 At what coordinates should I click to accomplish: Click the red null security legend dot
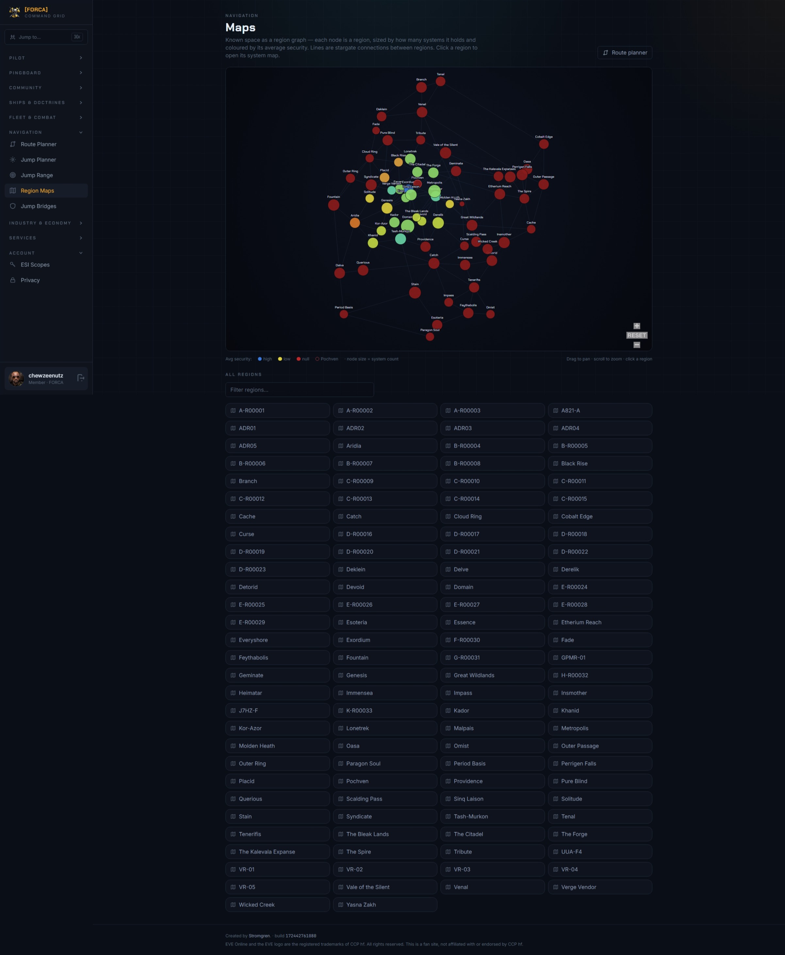click(299, 359)
